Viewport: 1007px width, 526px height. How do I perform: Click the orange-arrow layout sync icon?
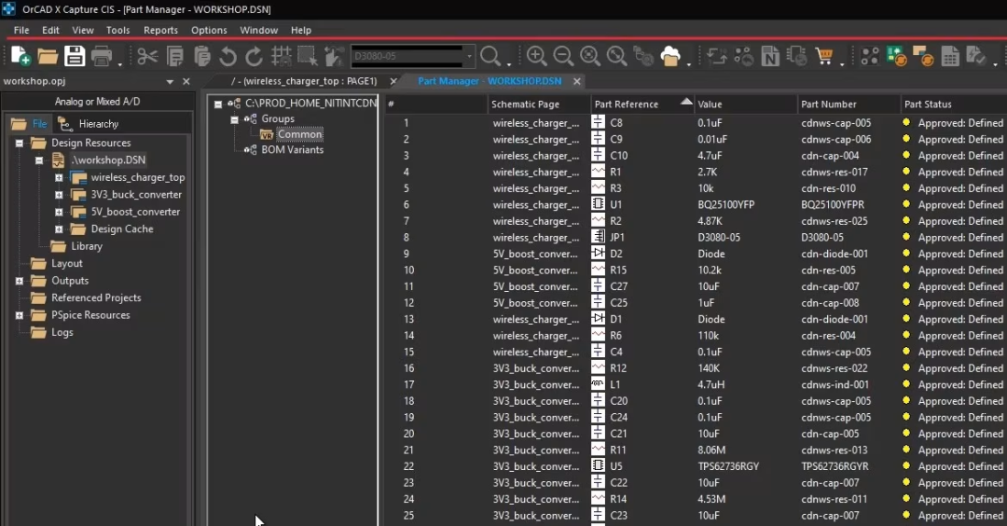[x=923, y=57]
